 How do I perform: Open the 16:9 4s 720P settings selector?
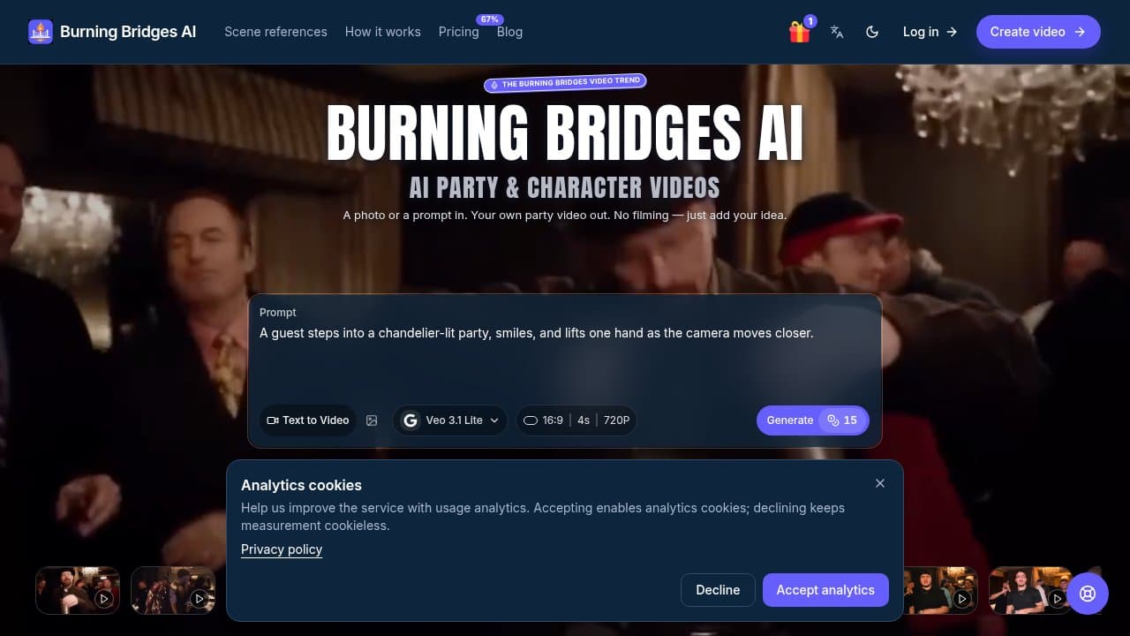pyautogui.click(x=576, y=420)
